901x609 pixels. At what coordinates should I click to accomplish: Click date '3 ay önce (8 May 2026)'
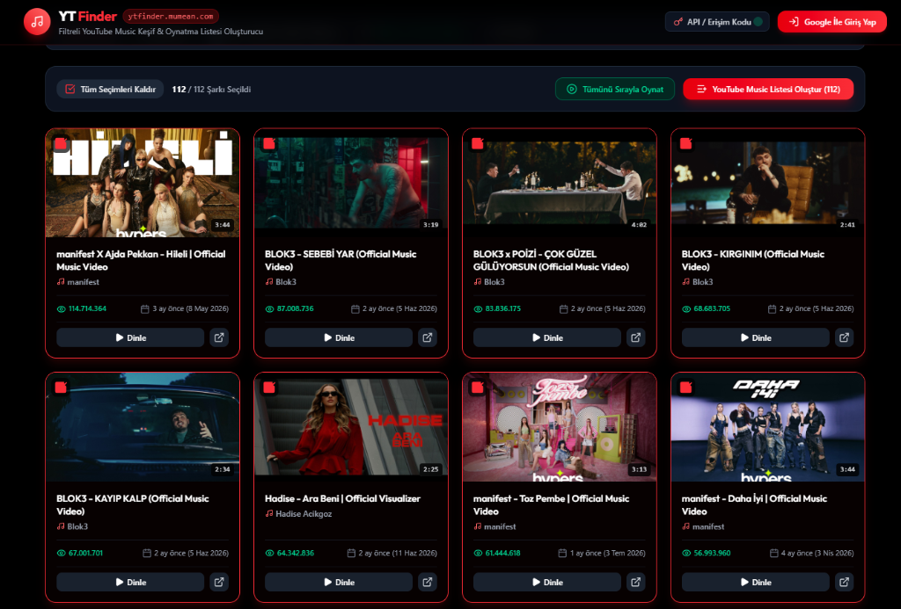coord(190,308)
